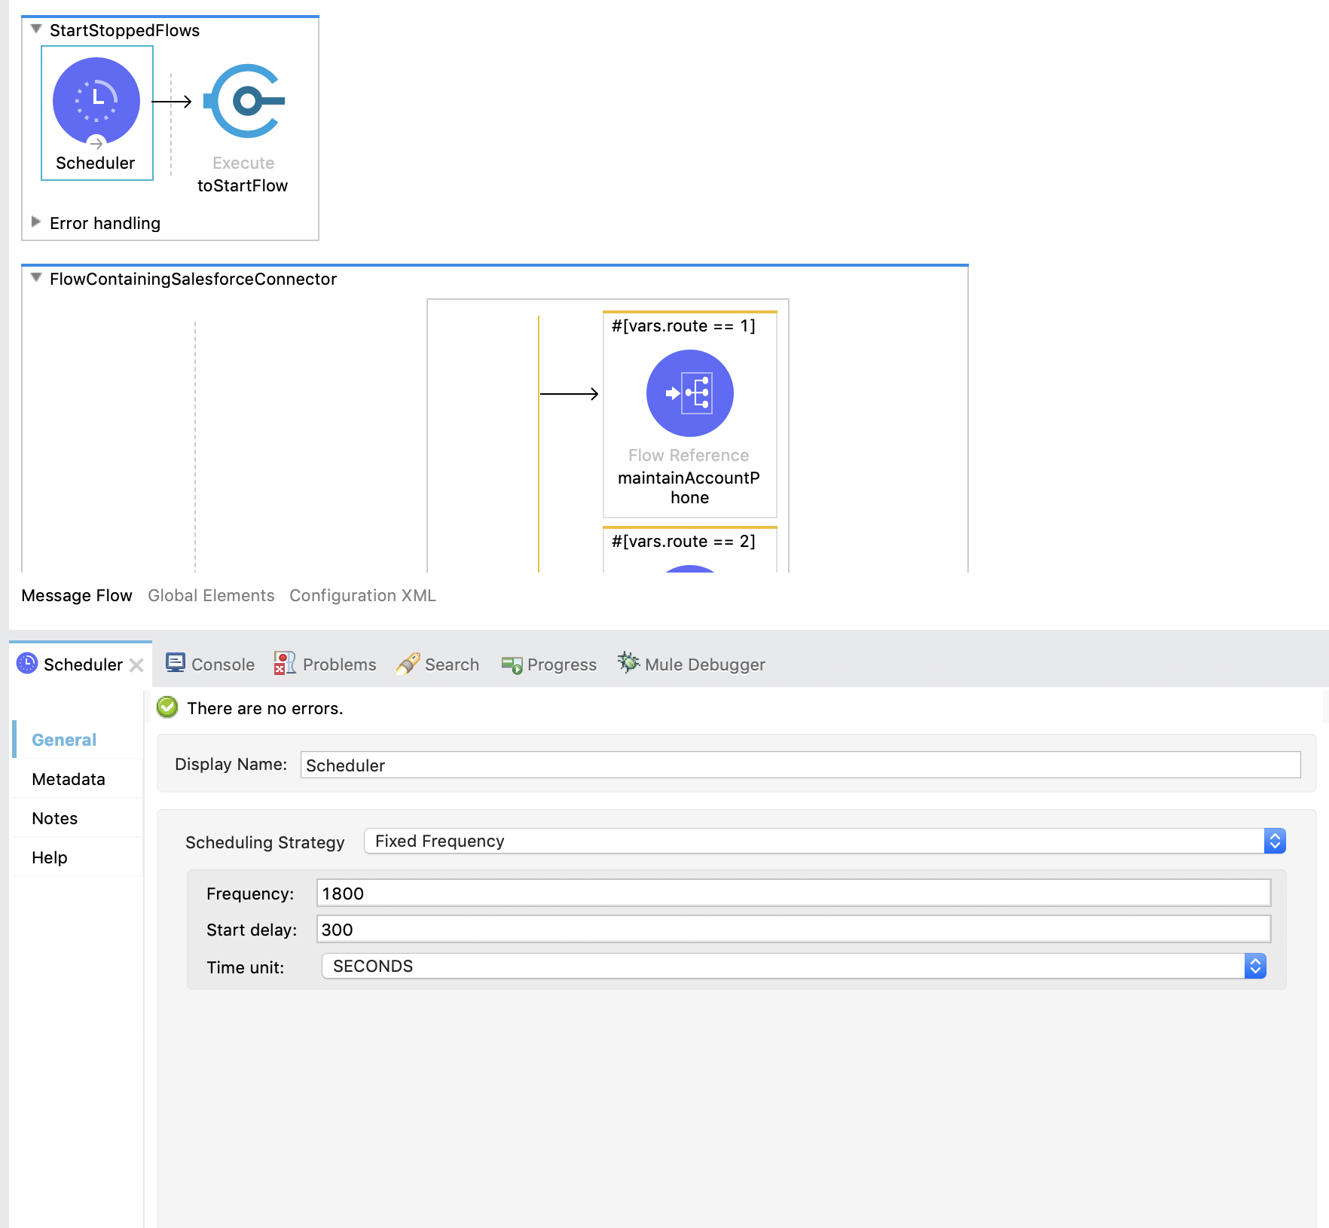
Task: Click the Start delay input field
Action: click(793, 929)
